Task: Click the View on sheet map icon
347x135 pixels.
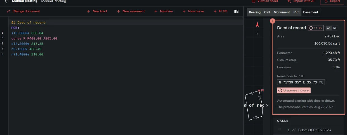Action: (253, 1)
